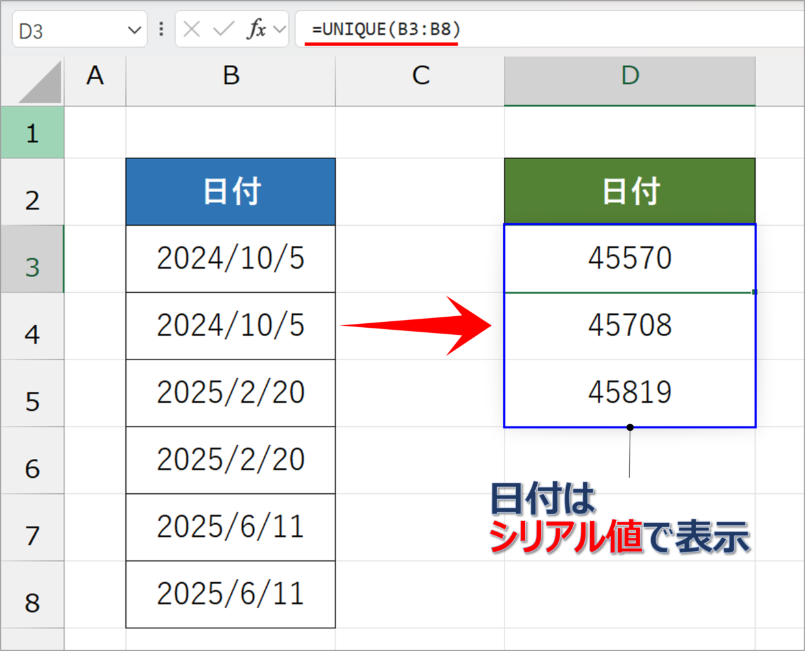The height and width of the screenshot is (651, 805).
Task: Click the Cancel (X) icon in formula bar
Action: point(192,29)
